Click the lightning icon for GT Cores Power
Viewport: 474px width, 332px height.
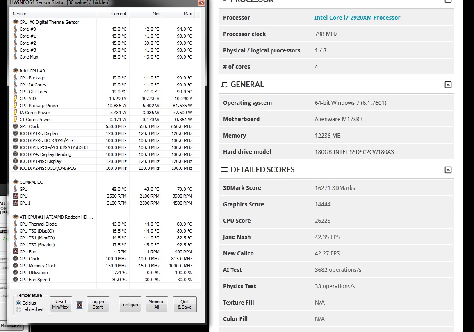pyautogui.click(x=16, y=119)
